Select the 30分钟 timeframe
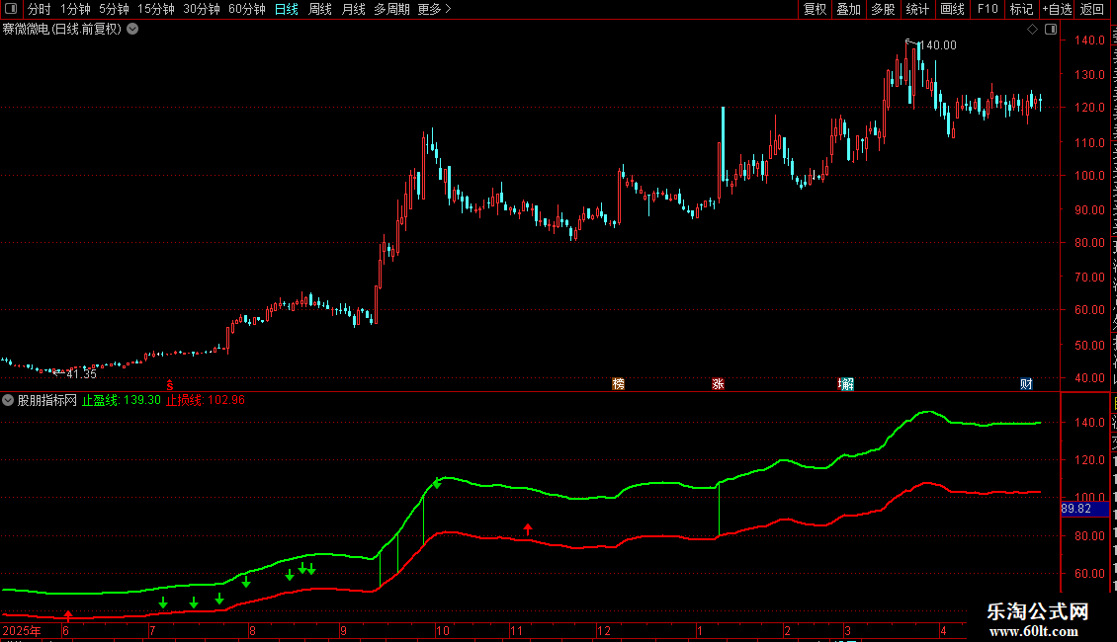 pos(202,9)
